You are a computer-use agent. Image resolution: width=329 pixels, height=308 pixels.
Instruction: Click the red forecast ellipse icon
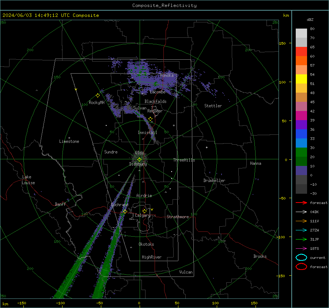[301, 267]
